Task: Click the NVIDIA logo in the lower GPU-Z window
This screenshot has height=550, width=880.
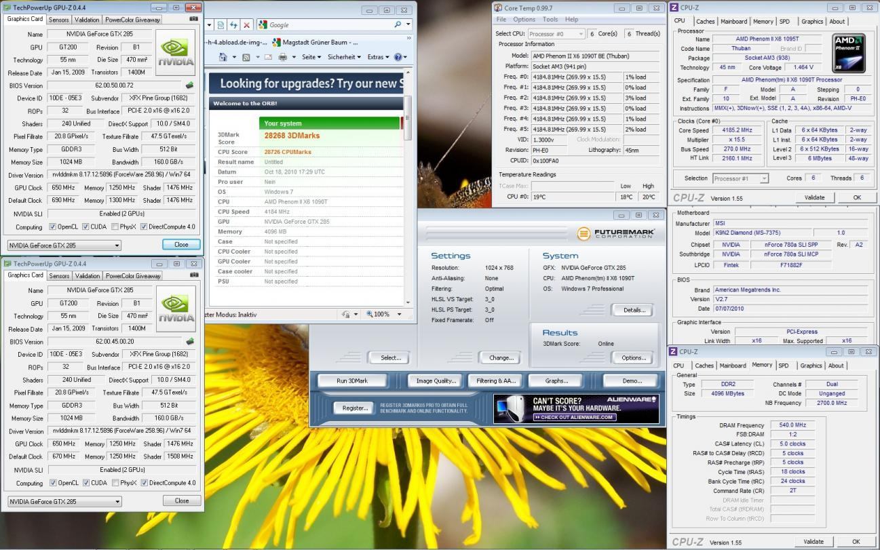Action: 176,307
